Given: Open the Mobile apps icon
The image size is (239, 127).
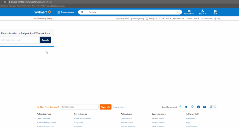Looking at the screenshot, I should click(x=213, y=107).
